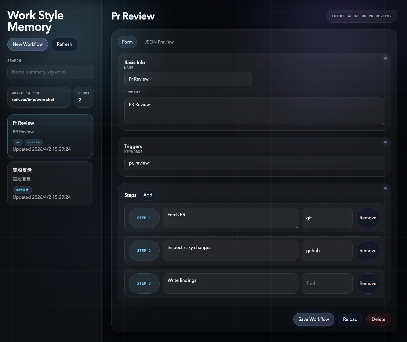Click the STEP 3 badge
Screen dimensions: 407x342
coord(144,283)
